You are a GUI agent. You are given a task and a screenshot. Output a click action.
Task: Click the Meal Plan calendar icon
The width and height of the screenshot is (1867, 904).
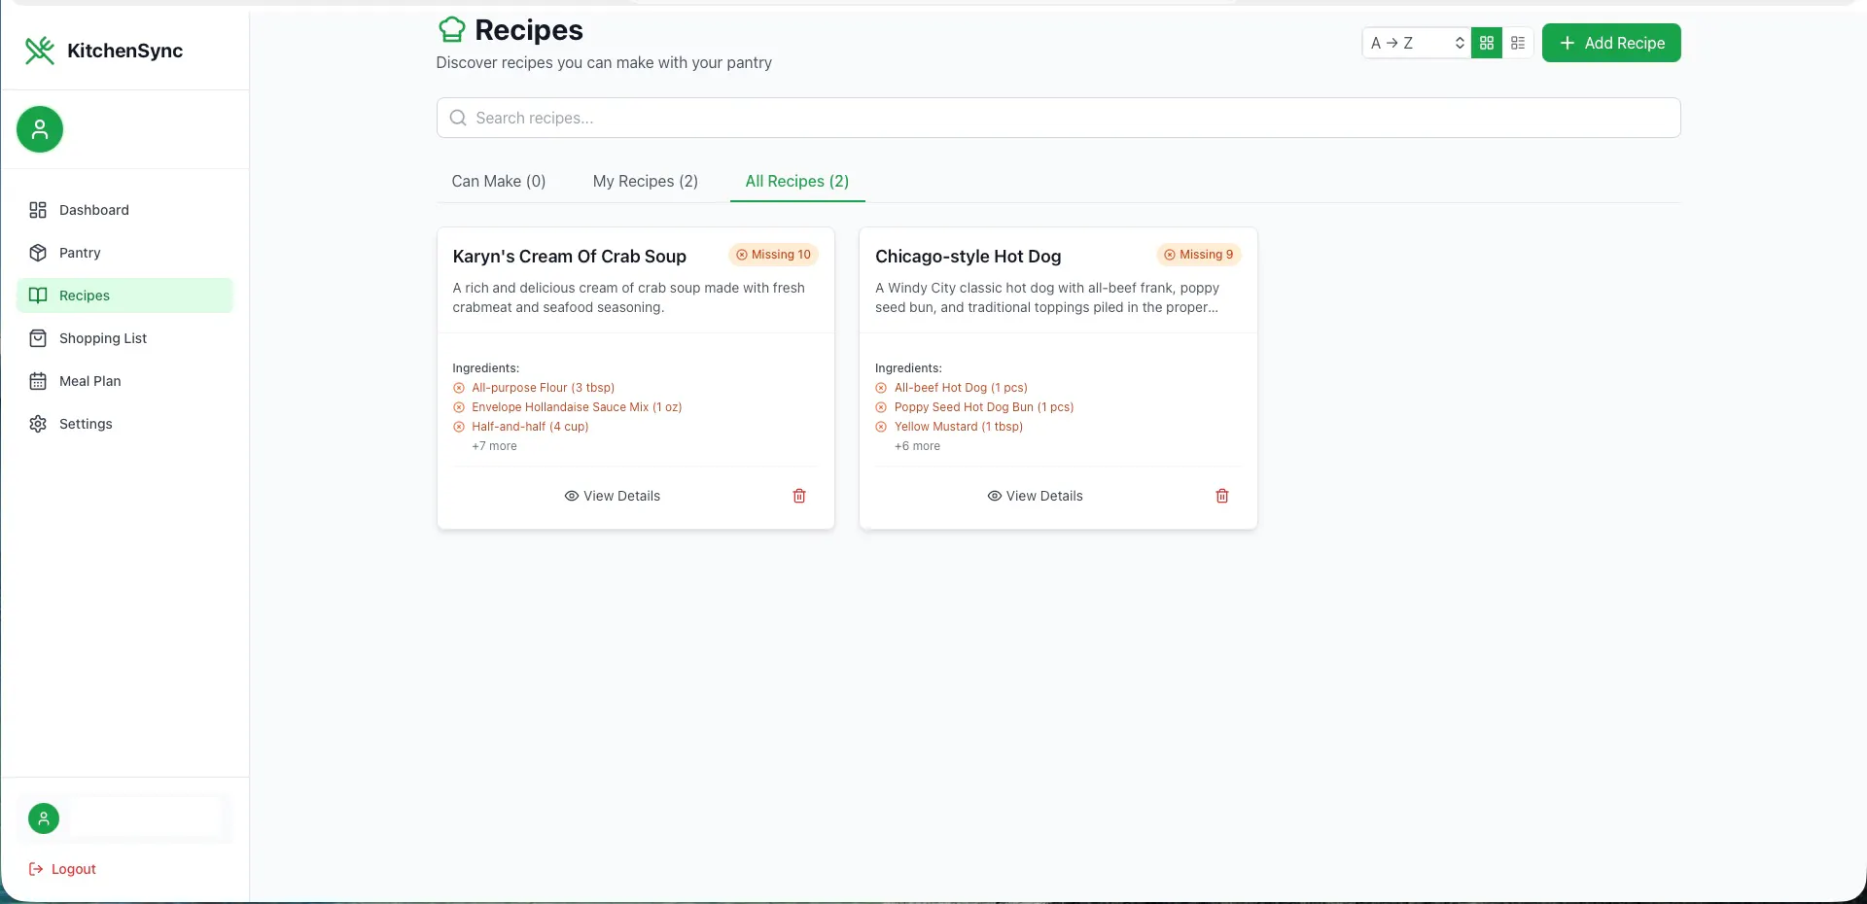(38, 381)
